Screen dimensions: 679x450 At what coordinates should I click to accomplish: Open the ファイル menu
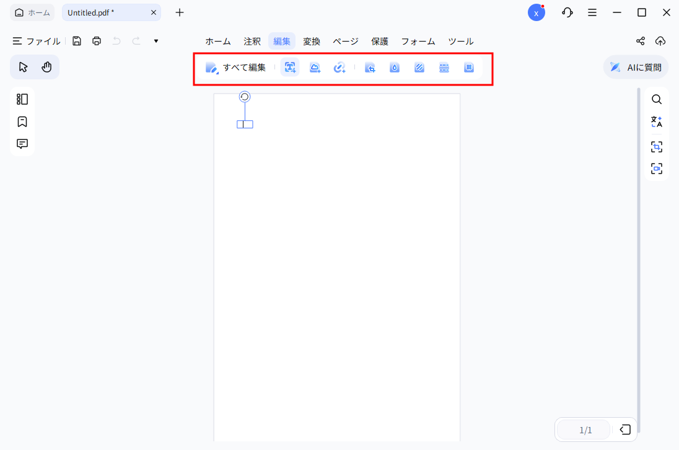click(x=36, y=41)
